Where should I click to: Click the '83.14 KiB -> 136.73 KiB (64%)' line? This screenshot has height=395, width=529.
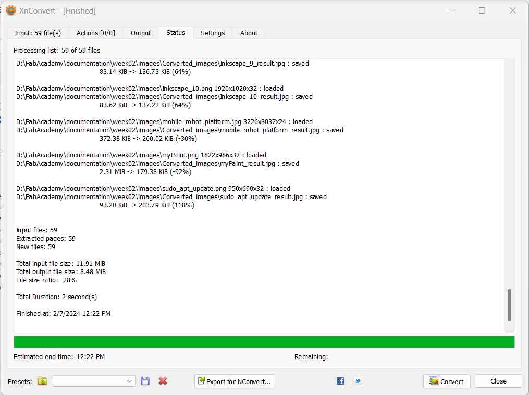[x=145, y=72]
